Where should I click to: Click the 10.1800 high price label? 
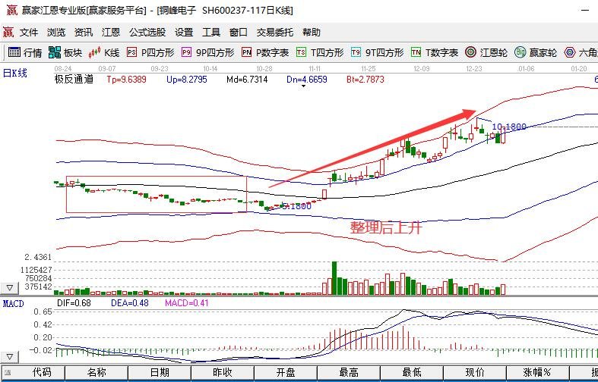(x=509, y=127)
